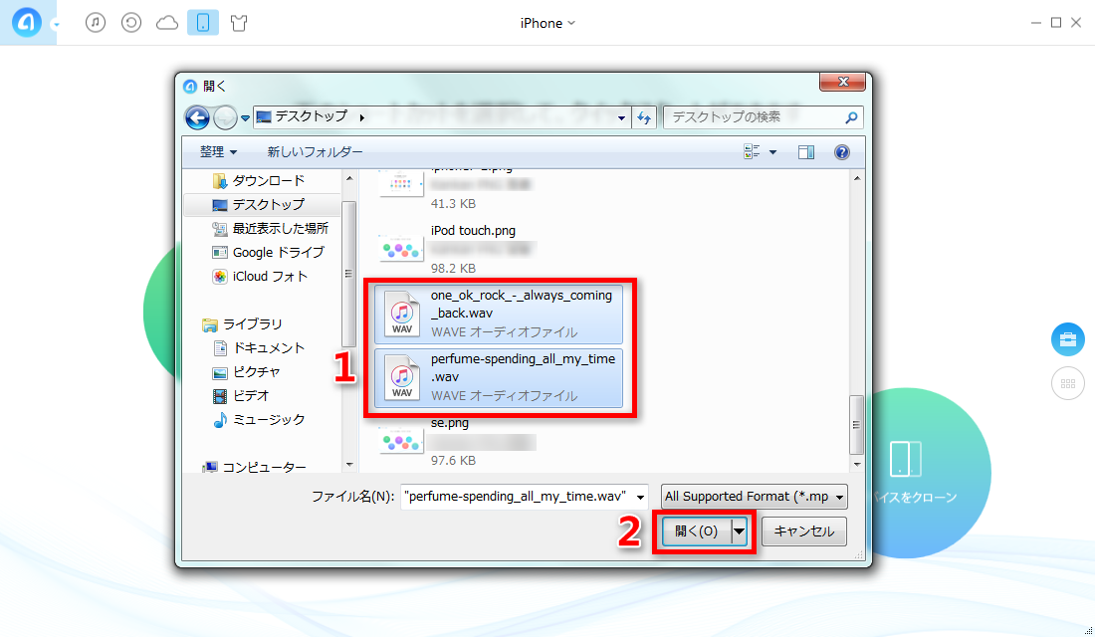Viewport: 1095px width, 637px height.
Task: Open the help question mark icon
Action: (842, 152)
